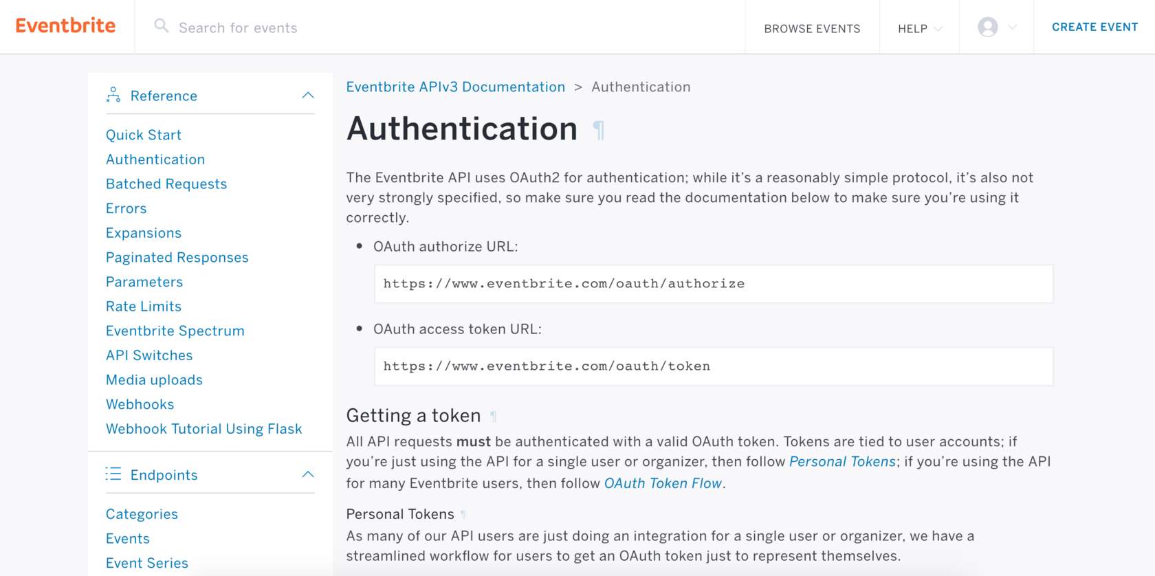Viewport: 1155px width, 576px height.
Task: Click the pilcrow anchor beside Authentication heading
Action: click(599, 130)
